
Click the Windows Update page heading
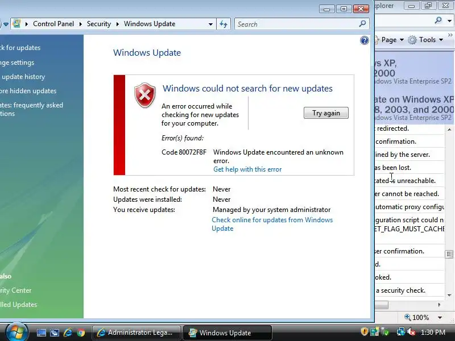(x=147, y=53)
